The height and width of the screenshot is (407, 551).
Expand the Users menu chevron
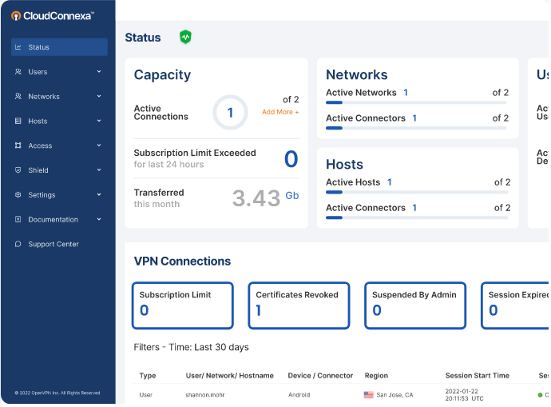pyautogui.click(x=99, y=71)
